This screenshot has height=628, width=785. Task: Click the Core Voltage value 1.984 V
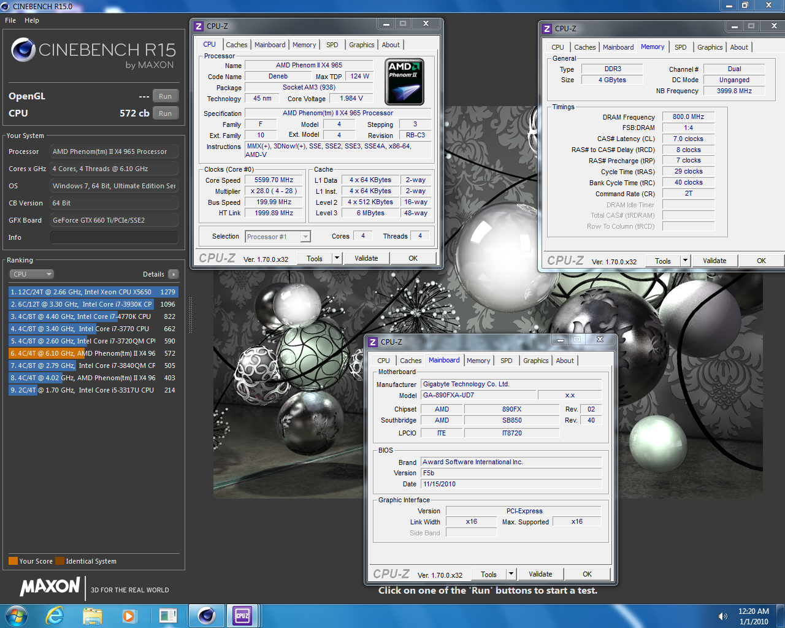point(351,98)
